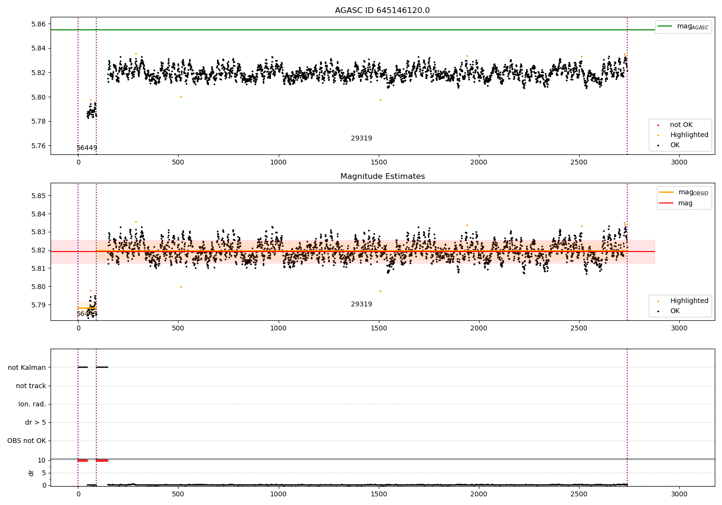Click the 2000 x-tick label of middle plot
Screen dimensions: 722x505
(479, 328)
